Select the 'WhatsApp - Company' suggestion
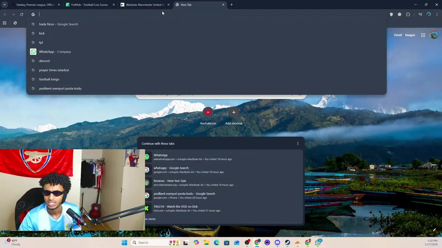Image resolution: width=442 pixels, height=248 pixels. click(x=206, y=52)
